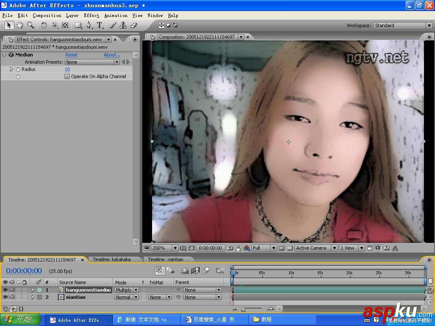Open the Full resolution dropdown
Image resolution: width=435 pixels, height=326 pixels.
pos(264,248)
